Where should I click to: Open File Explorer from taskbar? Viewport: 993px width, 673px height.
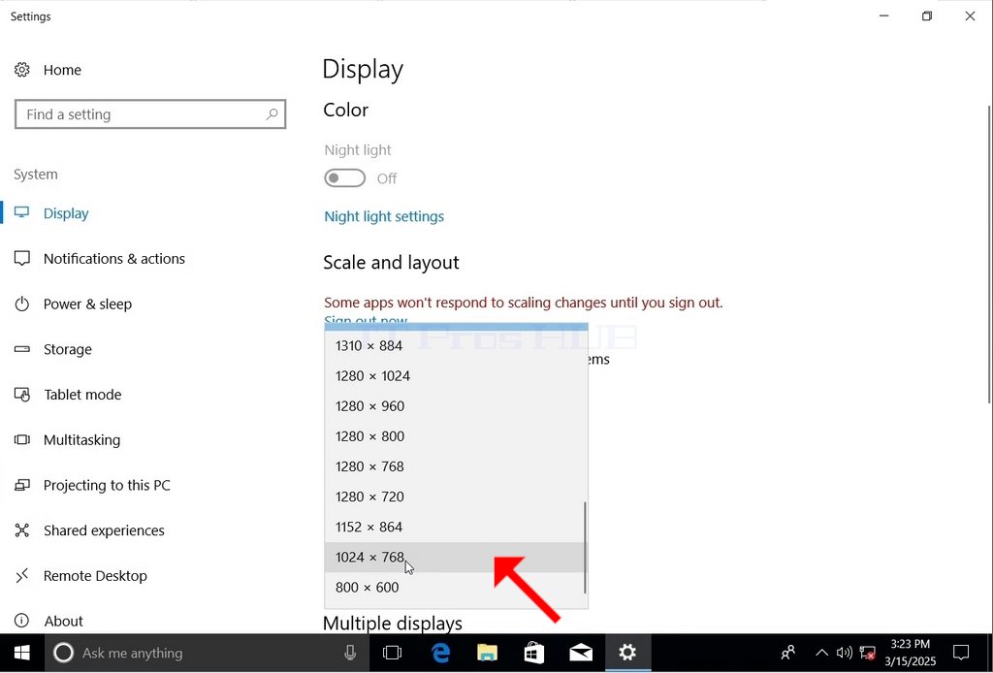pos(487,653)
